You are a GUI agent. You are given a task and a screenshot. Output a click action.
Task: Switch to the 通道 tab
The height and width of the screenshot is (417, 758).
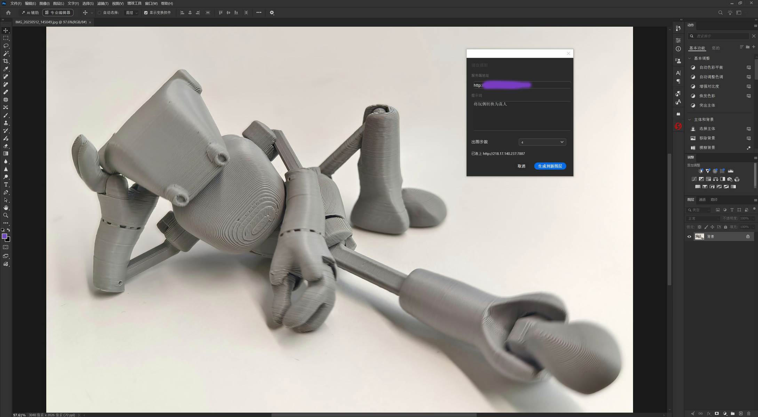click(702, 200)
